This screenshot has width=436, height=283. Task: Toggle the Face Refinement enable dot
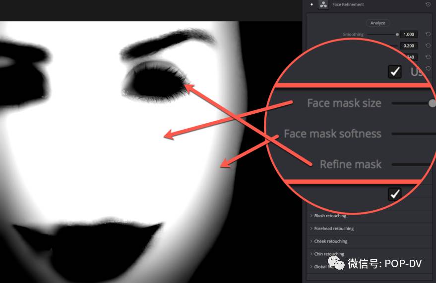tap(311, 4)
